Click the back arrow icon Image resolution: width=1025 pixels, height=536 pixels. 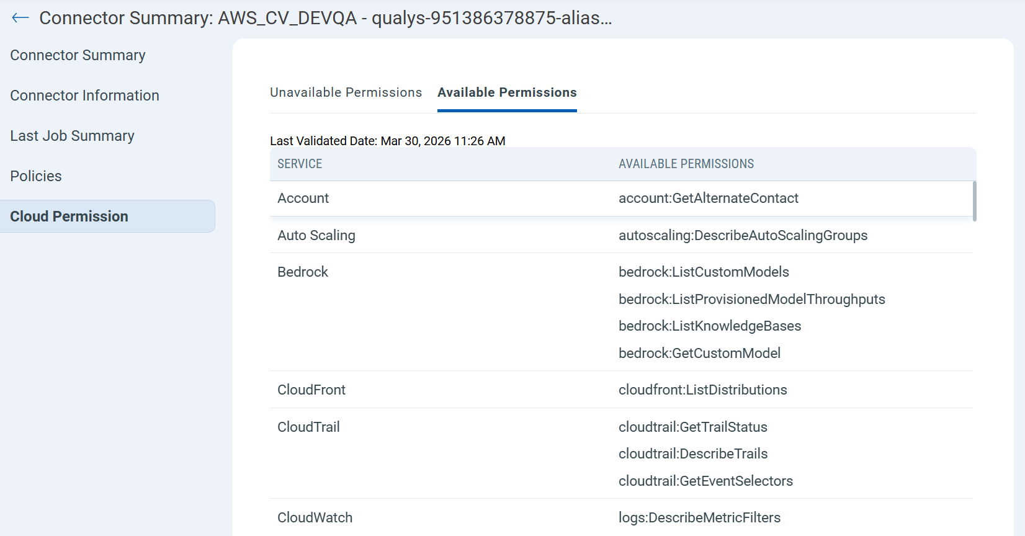pos(20,18)
